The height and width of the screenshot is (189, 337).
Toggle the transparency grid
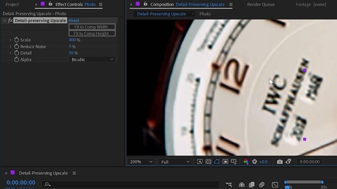(209, 162)
